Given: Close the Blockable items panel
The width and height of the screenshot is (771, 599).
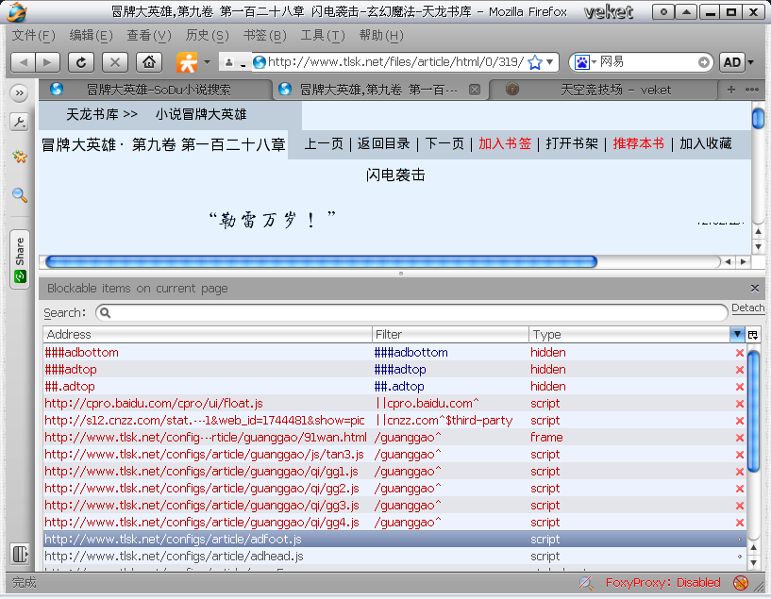Looking at the screenshot, I should 755,289.
